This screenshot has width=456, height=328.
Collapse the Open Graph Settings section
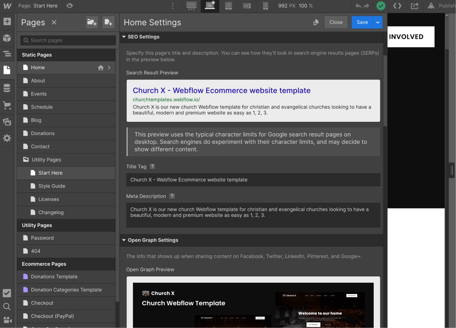pos(124,240)
